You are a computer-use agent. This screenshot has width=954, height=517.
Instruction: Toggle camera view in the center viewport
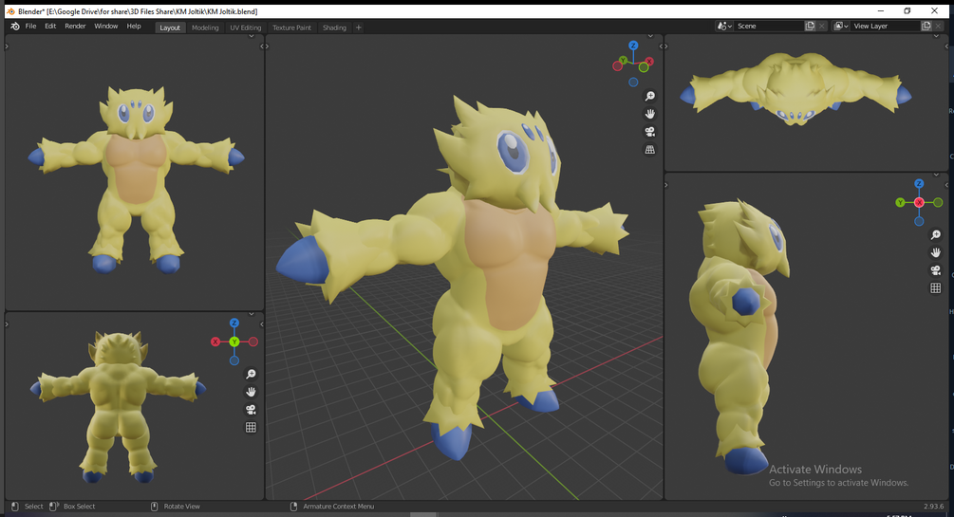(650, 131)
